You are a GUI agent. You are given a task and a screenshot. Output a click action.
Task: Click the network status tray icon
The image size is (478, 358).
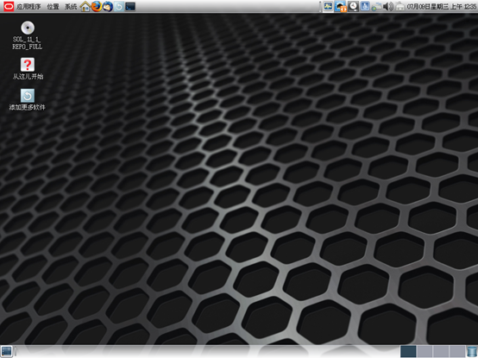(376, 6)
